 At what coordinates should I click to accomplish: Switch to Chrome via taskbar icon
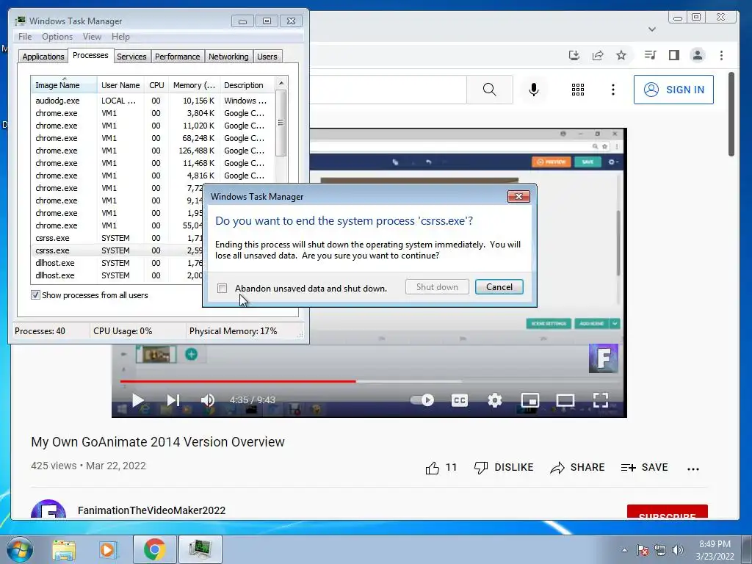(x=154, y=549)
